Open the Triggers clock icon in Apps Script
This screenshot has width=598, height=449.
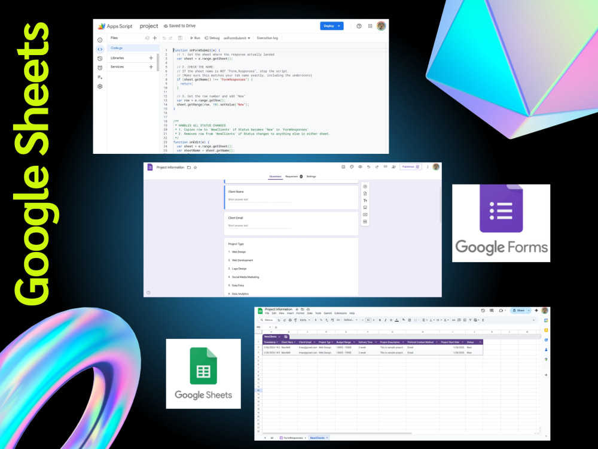click(x=100, y=68)
